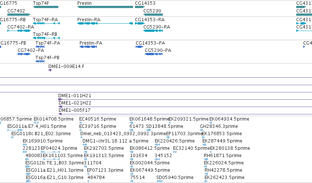The height and width of the screenshot is (183, 312).
Task: Click the EK226024.5prime EST marker
Action: tap(205, 167)
